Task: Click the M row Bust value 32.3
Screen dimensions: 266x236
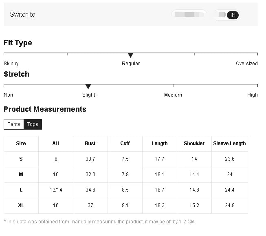Action: click(90, 174)
